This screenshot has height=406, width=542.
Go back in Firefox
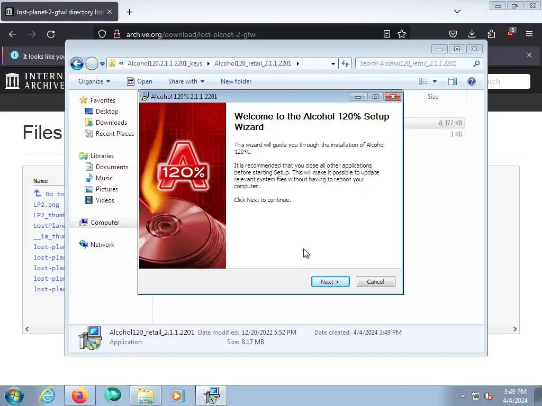pyautogui.click(x=13, y=34)
